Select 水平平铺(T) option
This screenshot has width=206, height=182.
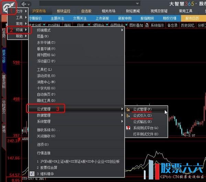[46, 42]
